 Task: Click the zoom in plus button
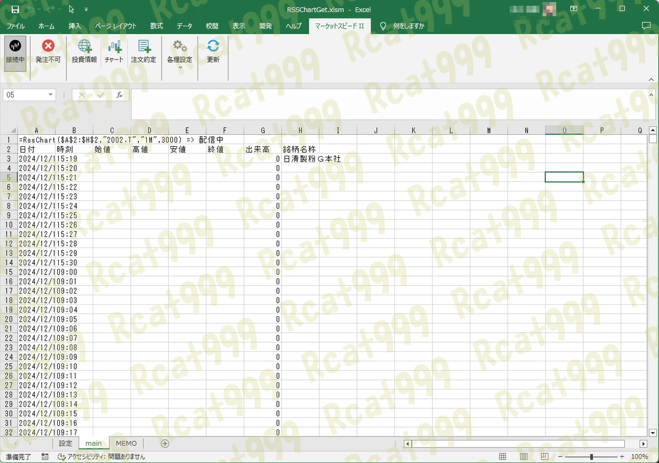click(622, 457)
